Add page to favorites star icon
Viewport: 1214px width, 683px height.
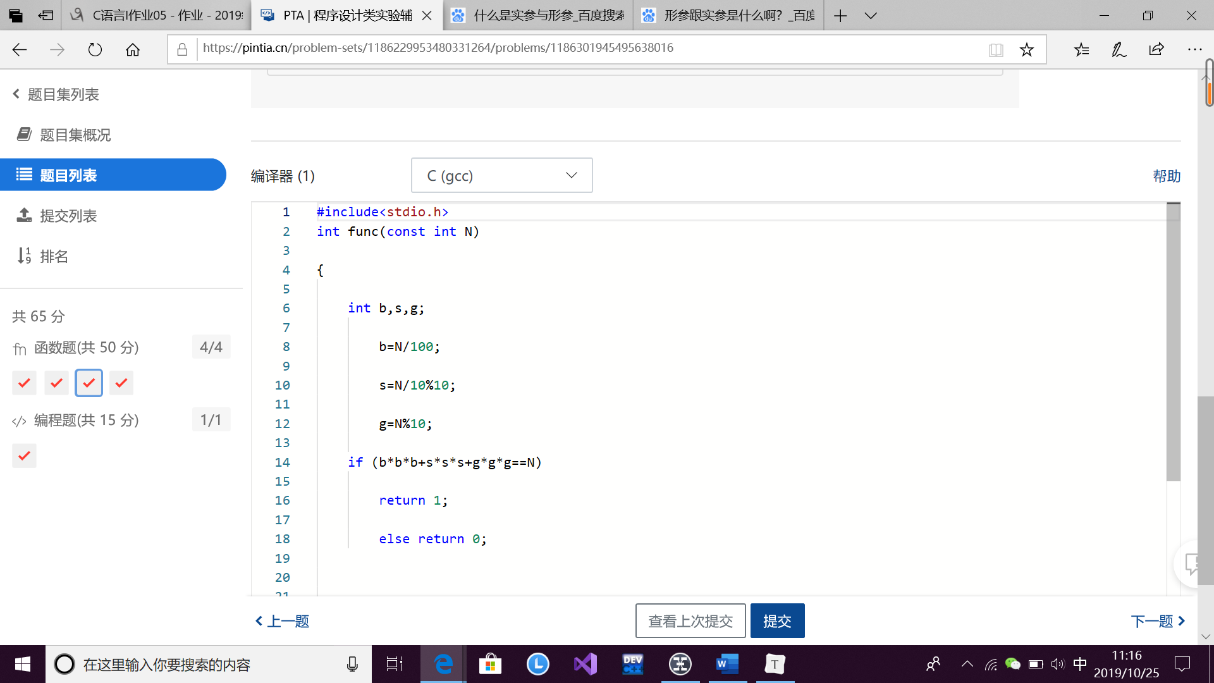pos(1026,49)
